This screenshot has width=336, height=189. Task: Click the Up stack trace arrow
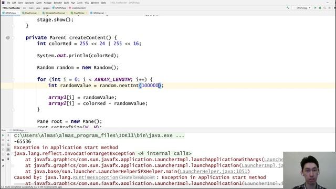[8, 135]
